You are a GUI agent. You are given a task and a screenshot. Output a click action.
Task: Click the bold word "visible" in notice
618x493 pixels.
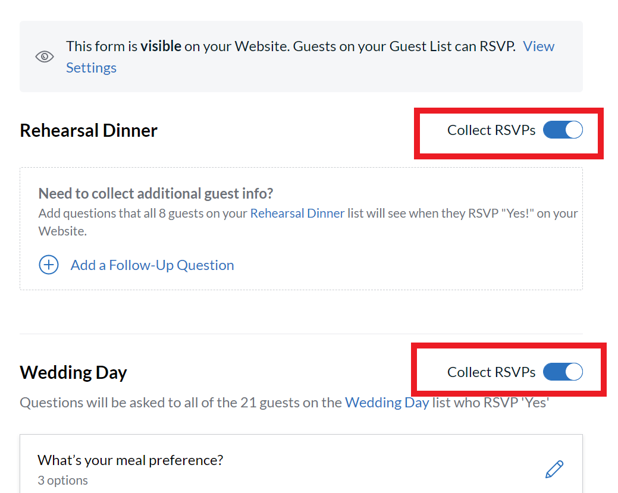[x=161, y=46]
